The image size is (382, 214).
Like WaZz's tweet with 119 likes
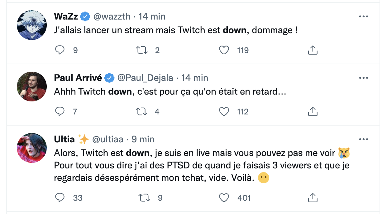pos(224,50)
